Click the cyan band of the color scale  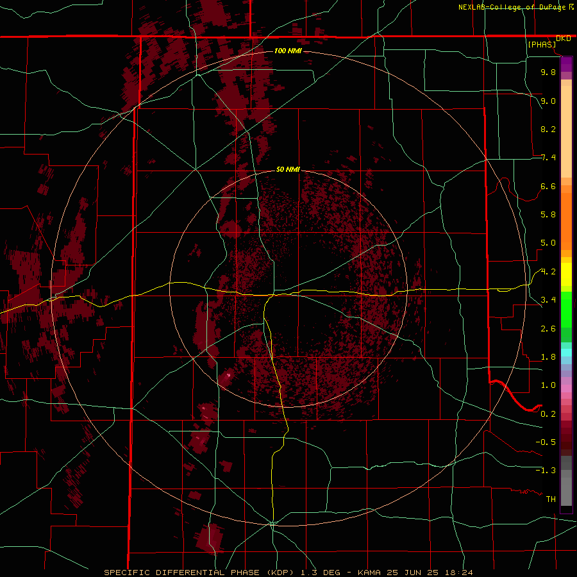coord(566,353)
